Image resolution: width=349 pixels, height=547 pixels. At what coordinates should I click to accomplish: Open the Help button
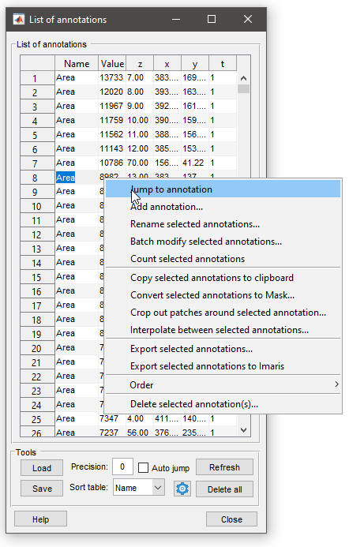tap(40, 519)
